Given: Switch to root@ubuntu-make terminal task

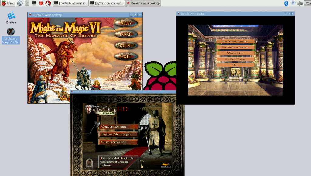Looking at the screenshot, I should 70,3.
